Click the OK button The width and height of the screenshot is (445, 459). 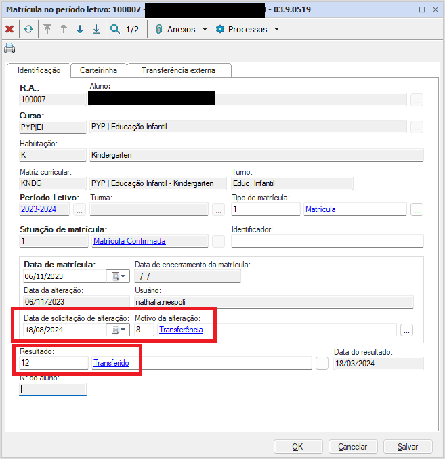(x=298, y=447)
